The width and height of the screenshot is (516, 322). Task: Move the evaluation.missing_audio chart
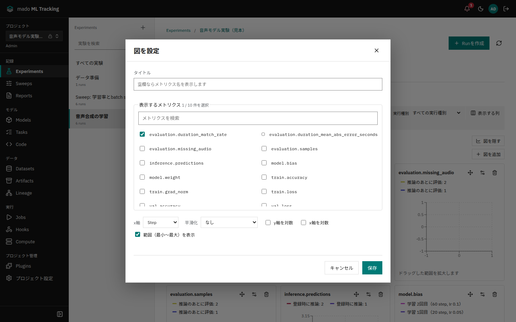coord(470,173)
